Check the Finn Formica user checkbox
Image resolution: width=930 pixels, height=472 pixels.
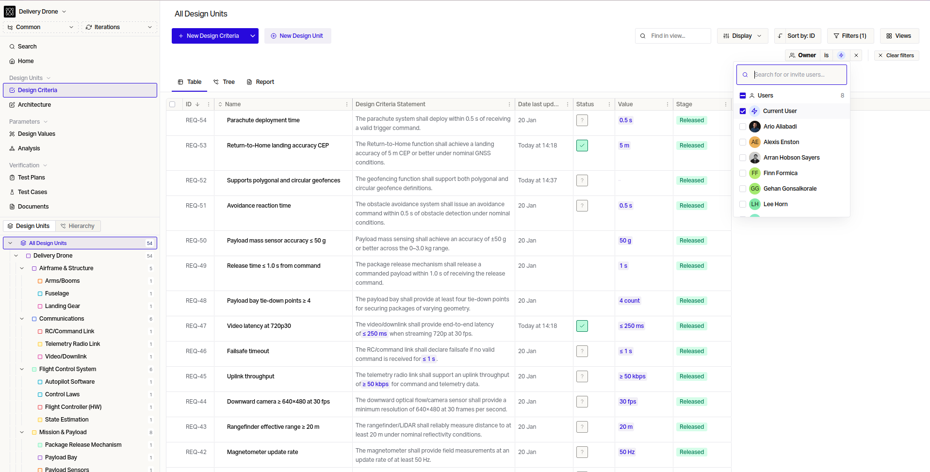tap(743, 173)
